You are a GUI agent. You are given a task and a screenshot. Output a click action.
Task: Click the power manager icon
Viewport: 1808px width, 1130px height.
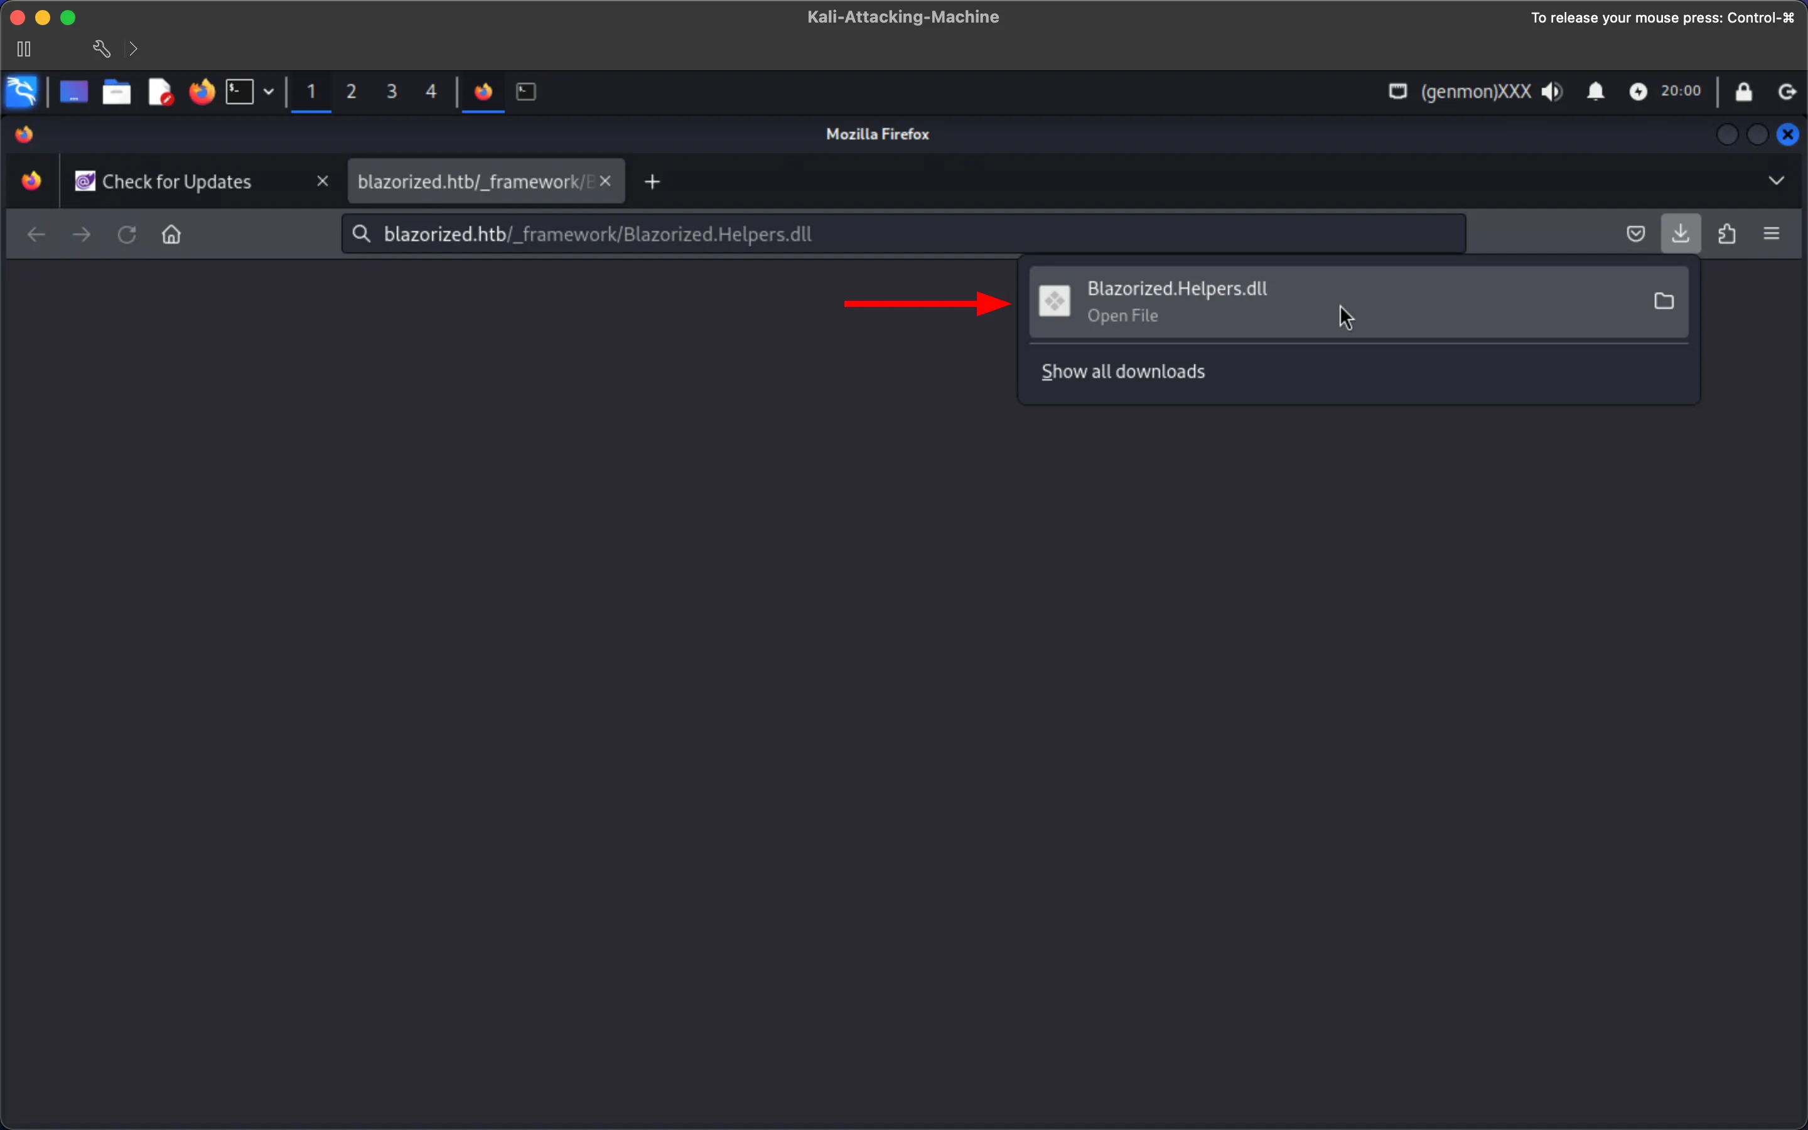pyautogui.click(x=1638, y=91)
